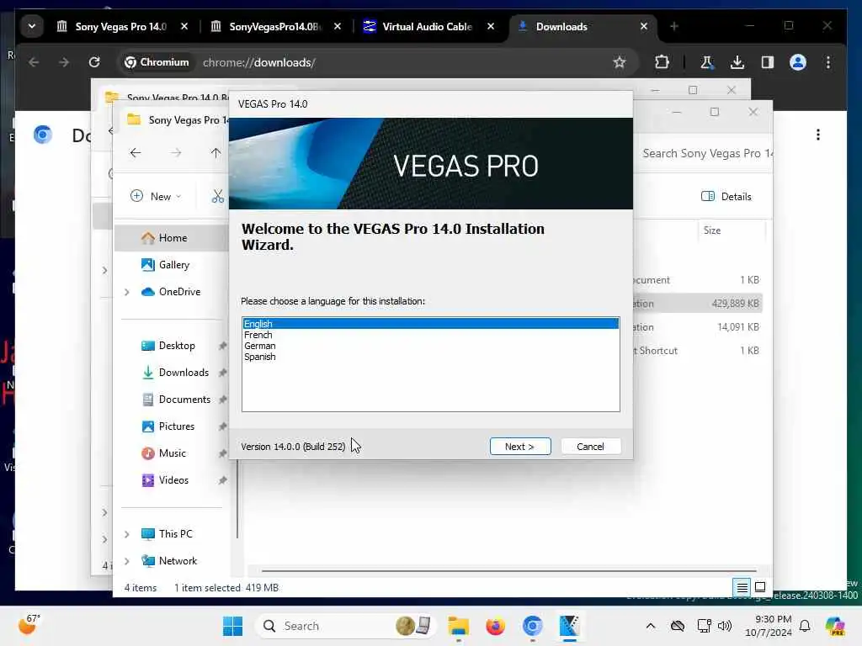Viewport: 862px width, 646px height.
Task: Open the downloads page more-actions menu
Action: pos(818,135)
